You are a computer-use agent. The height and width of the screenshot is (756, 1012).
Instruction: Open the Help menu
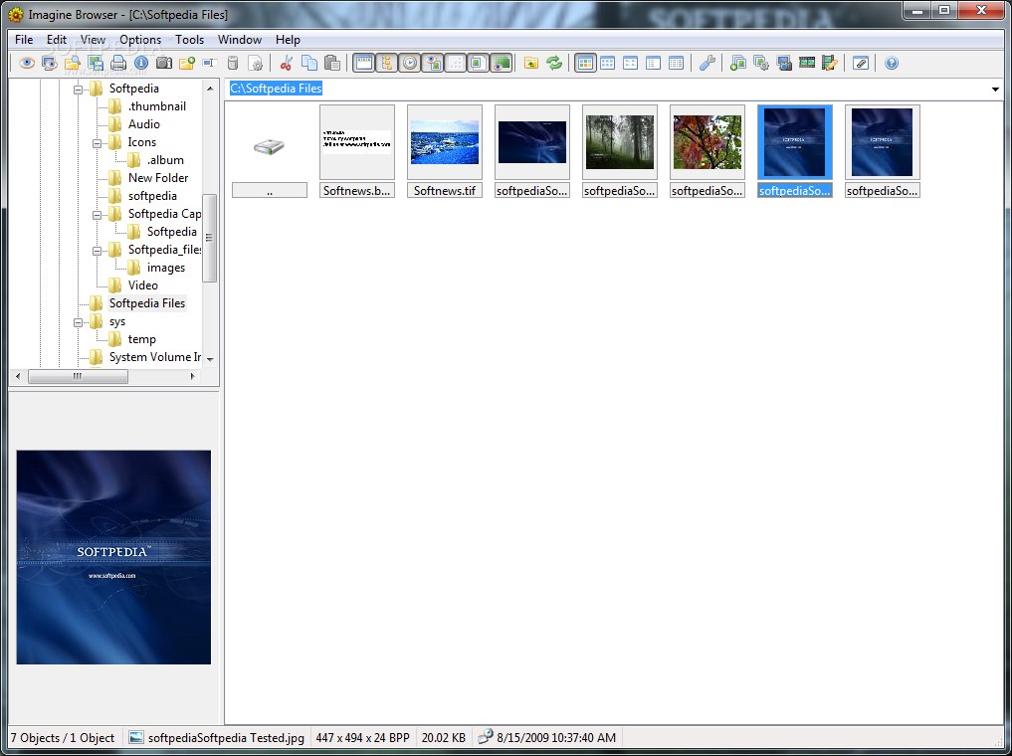[x=288, y=40]
